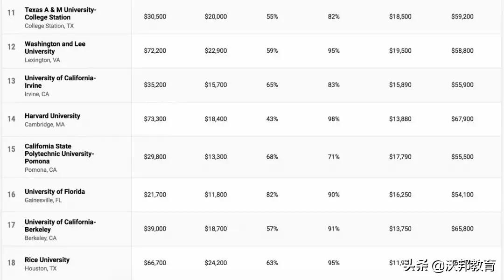Open the Texas A & M University-College Station link

coord(60,14)
